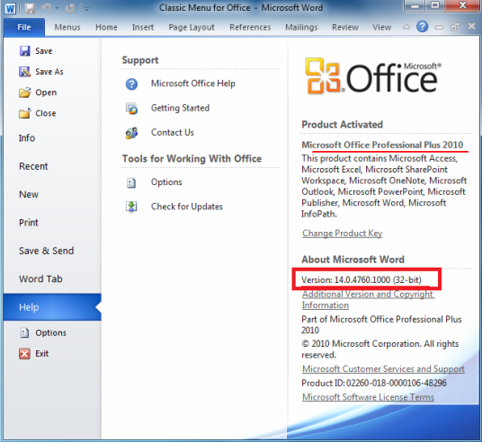Click the Check for Updates download icon

131,207
